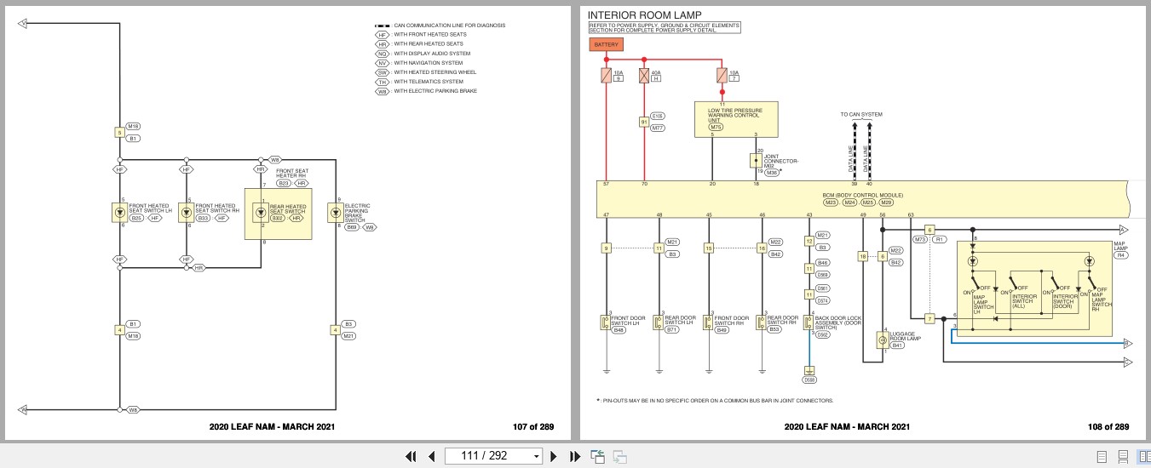Switch to continuous page view
This screenshot has height=468, width=1151.
(1123, 457)
